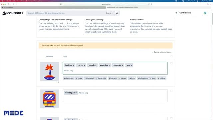Remove the travel tag
Screen dimensions: 213x120
(84, 65)
